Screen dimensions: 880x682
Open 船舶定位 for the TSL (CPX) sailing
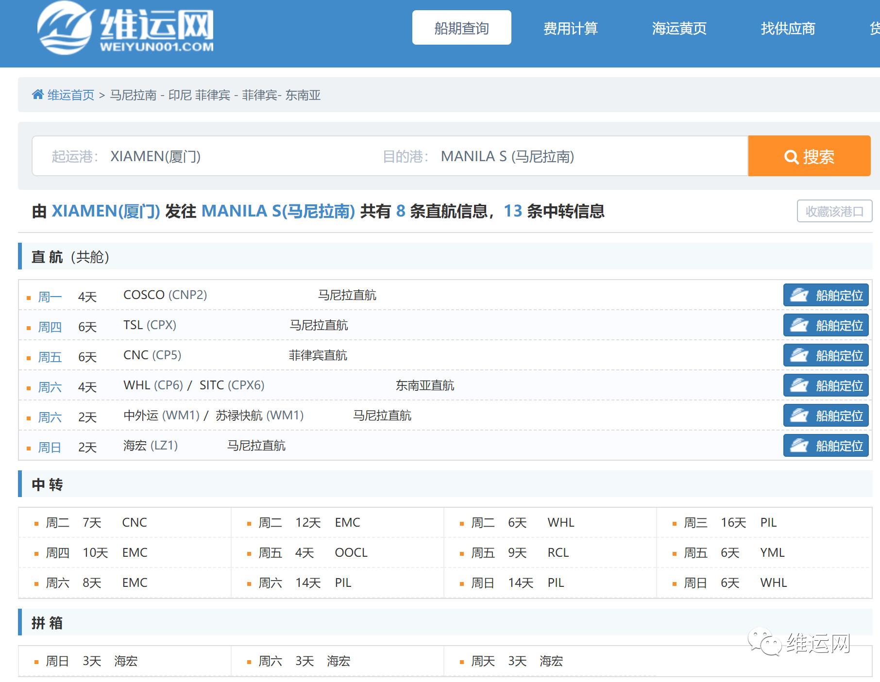click(826, 325)
